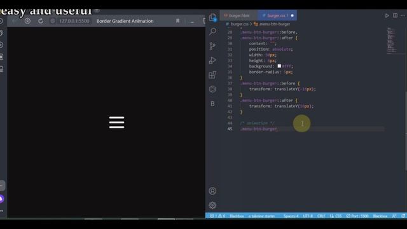This screenshot has height=229, width=407.
Task: Switch to the burger.css tab
Action: point(277,15)
